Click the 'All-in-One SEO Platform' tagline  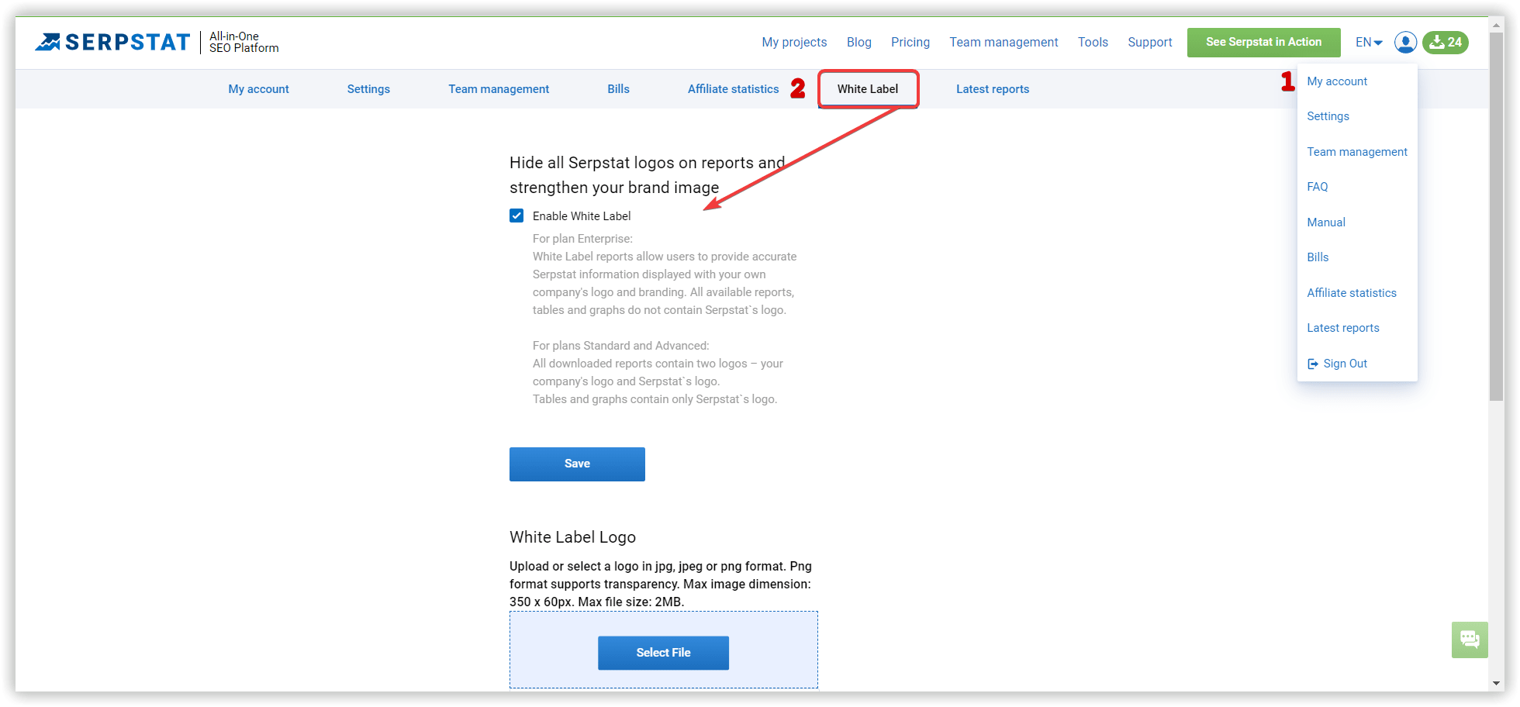tap(244, 42)
